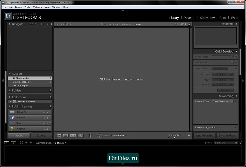
Task: Click the Export... button
Action: pyautogui.click(x=42, y=135)
